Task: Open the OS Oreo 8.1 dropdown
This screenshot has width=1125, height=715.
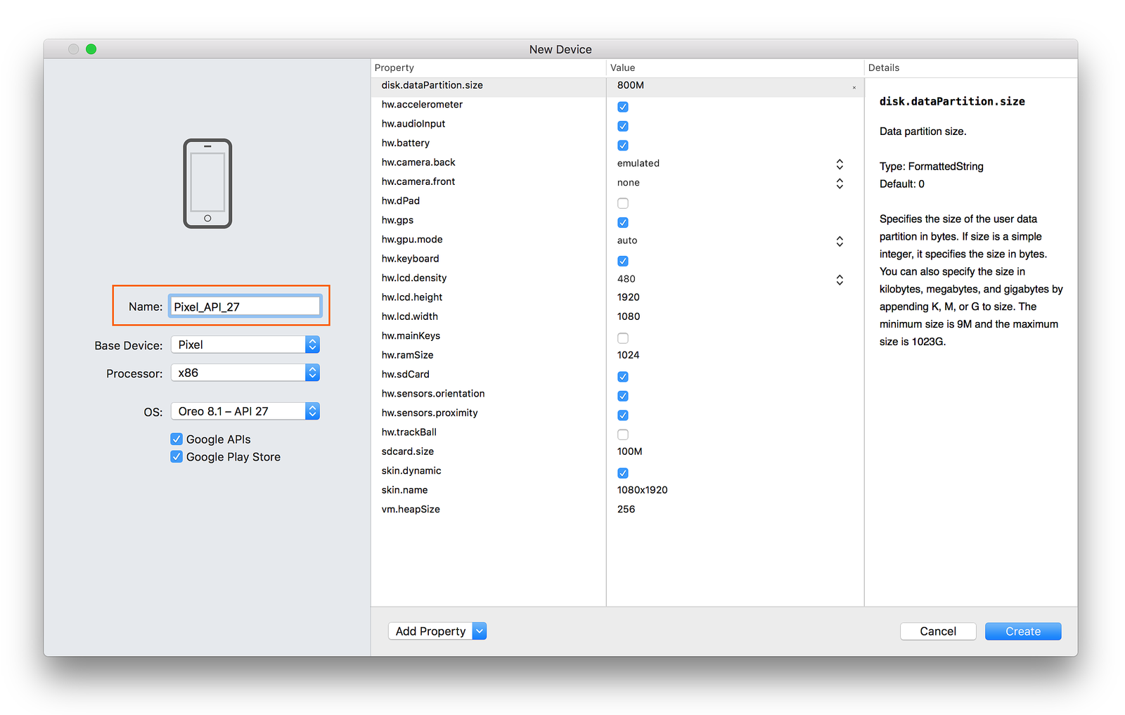Action: pyautogui.click(x=312, y=411)
